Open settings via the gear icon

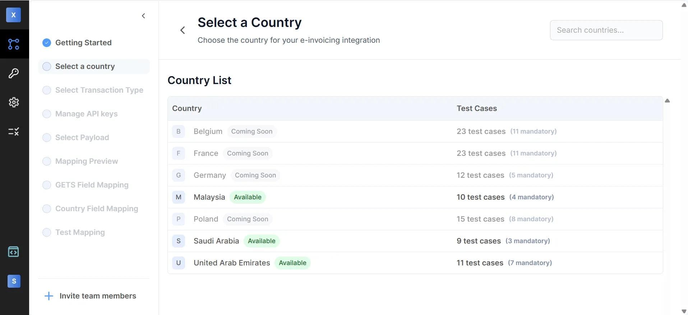tap(14, 102)
